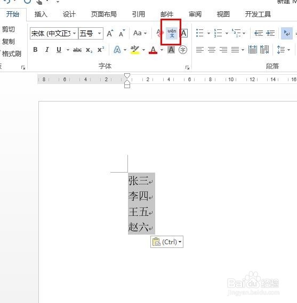Image resolution: width=297 pixels, height=303 pixels.
Task: Decrease indent icon
Action: (x=259, y=33)
